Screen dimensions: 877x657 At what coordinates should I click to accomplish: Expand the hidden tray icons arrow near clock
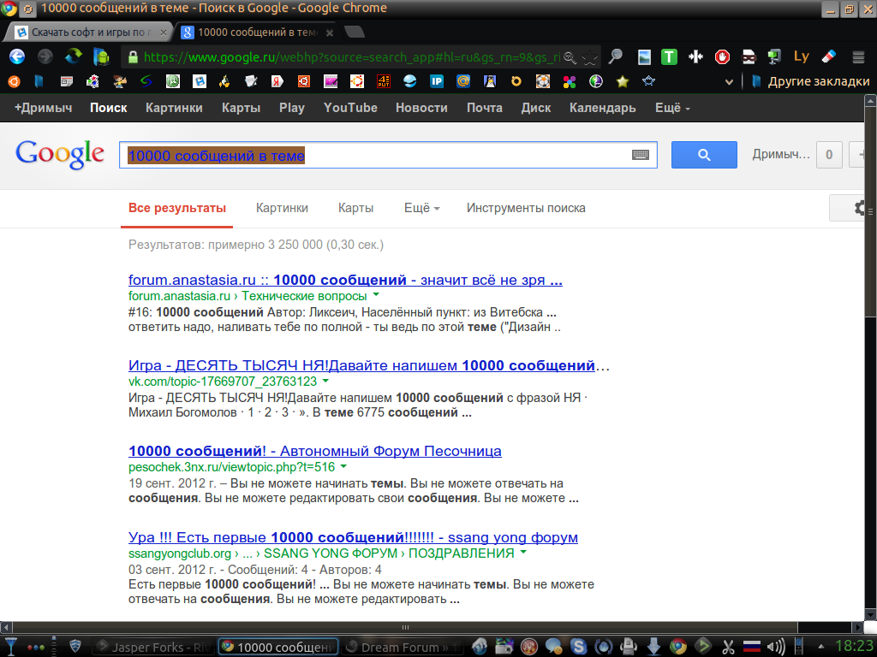(820, 647)
